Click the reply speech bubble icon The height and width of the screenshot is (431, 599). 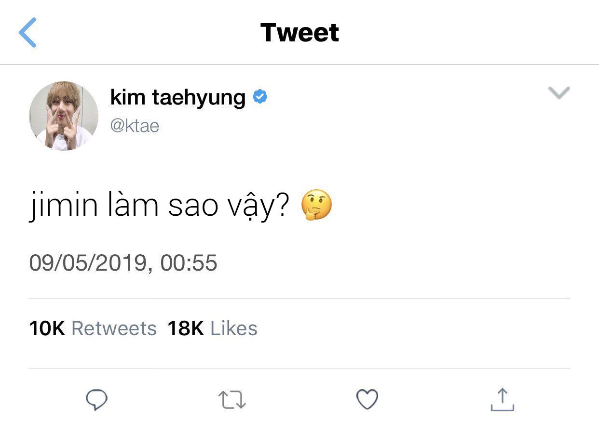96,400
